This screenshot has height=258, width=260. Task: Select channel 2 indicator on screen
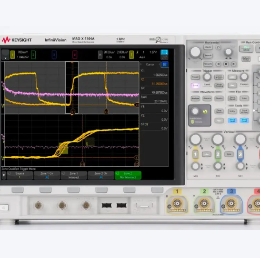pos(33,54)
